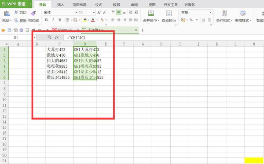Screen dimensions: 264x164
Task: Open the 公式 (Formulas) tab
Action: 98,4
